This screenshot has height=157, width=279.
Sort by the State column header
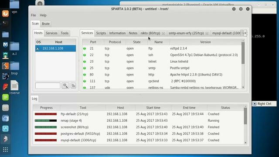point(136,42)
